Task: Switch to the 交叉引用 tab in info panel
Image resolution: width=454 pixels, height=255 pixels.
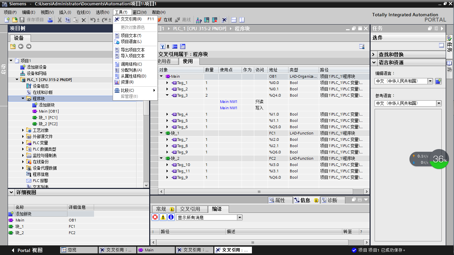Action: (x=190, y=209)
